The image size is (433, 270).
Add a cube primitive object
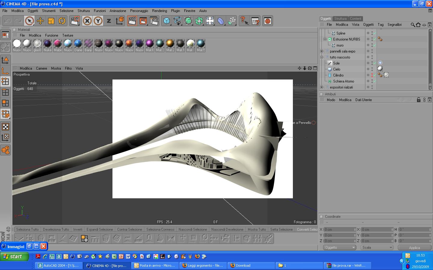coord(167,21)
